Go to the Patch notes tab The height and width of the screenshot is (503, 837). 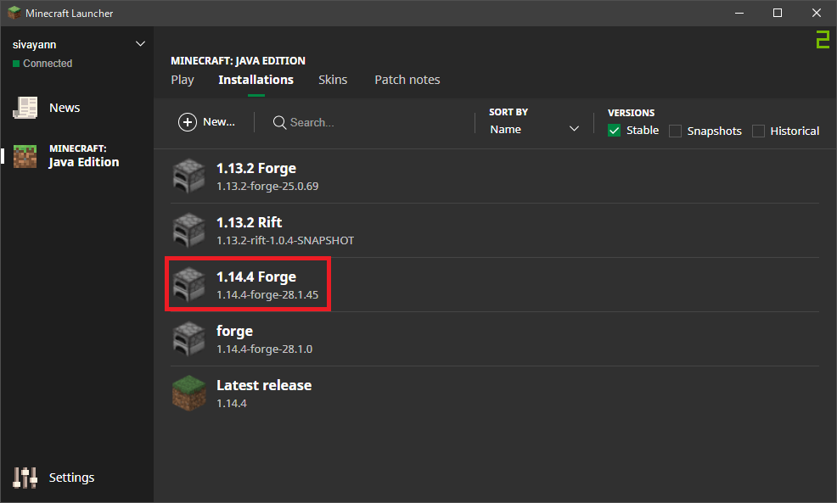tap(407, 80)
